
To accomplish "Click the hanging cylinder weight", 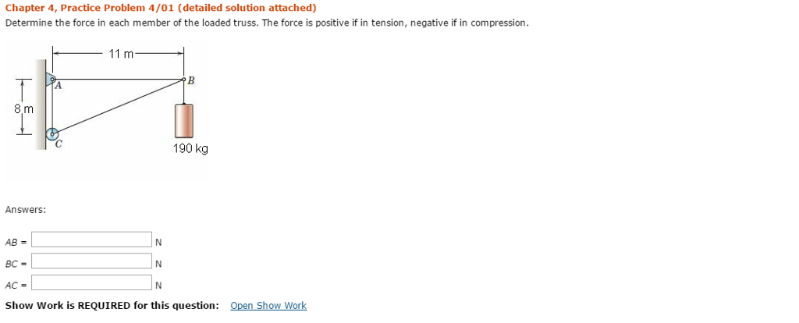I will 184,120.
